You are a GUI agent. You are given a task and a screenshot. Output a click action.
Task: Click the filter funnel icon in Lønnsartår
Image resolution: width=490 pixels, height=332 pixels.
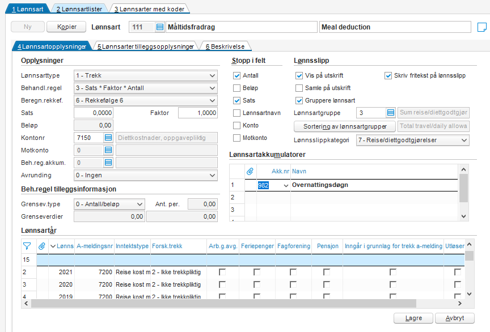coord(27,246)
